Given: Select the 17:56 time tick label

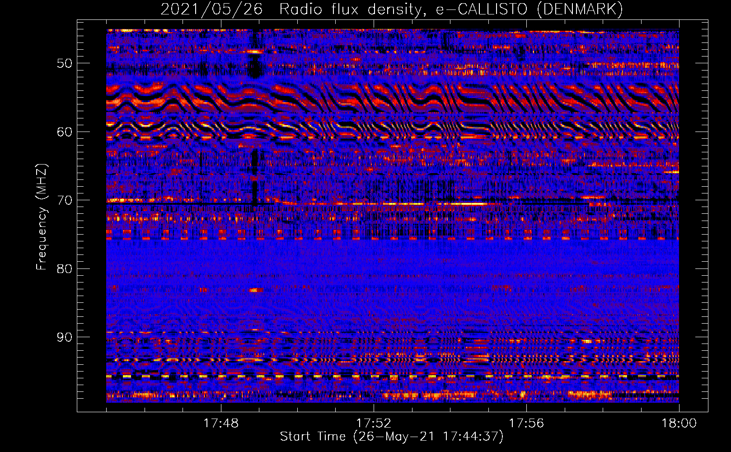Looking at the screenshot, I should (526, 424).
